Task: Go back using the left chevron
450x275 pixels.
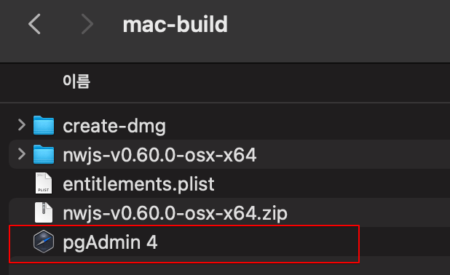Action: [x=34, y=24]
